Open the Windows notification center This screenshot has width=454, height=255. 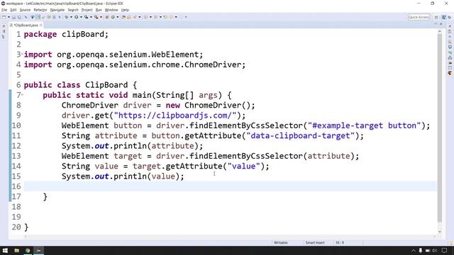click(x=445, y=250)
